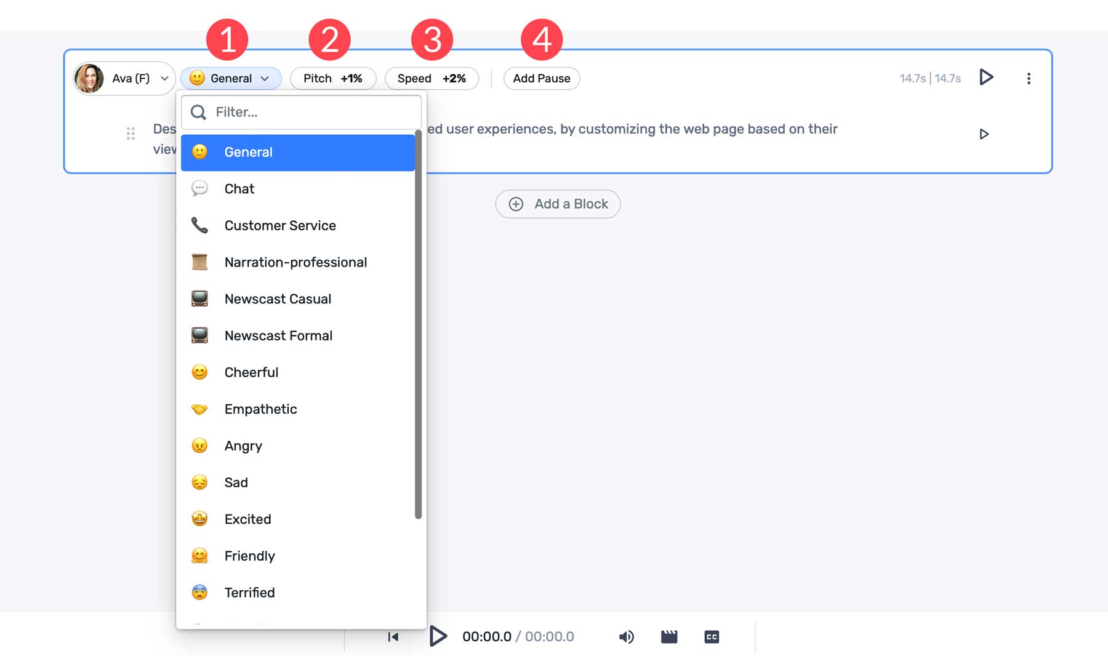Open the Ava (F) voice selector
This screenshot has width=1108, height=656.
124,78
